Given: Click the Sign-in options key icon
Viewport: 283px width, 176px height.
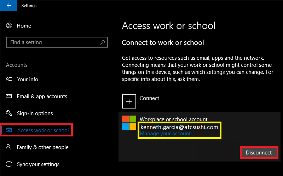Looking at the screenshot, I should (x=9, y=113).
